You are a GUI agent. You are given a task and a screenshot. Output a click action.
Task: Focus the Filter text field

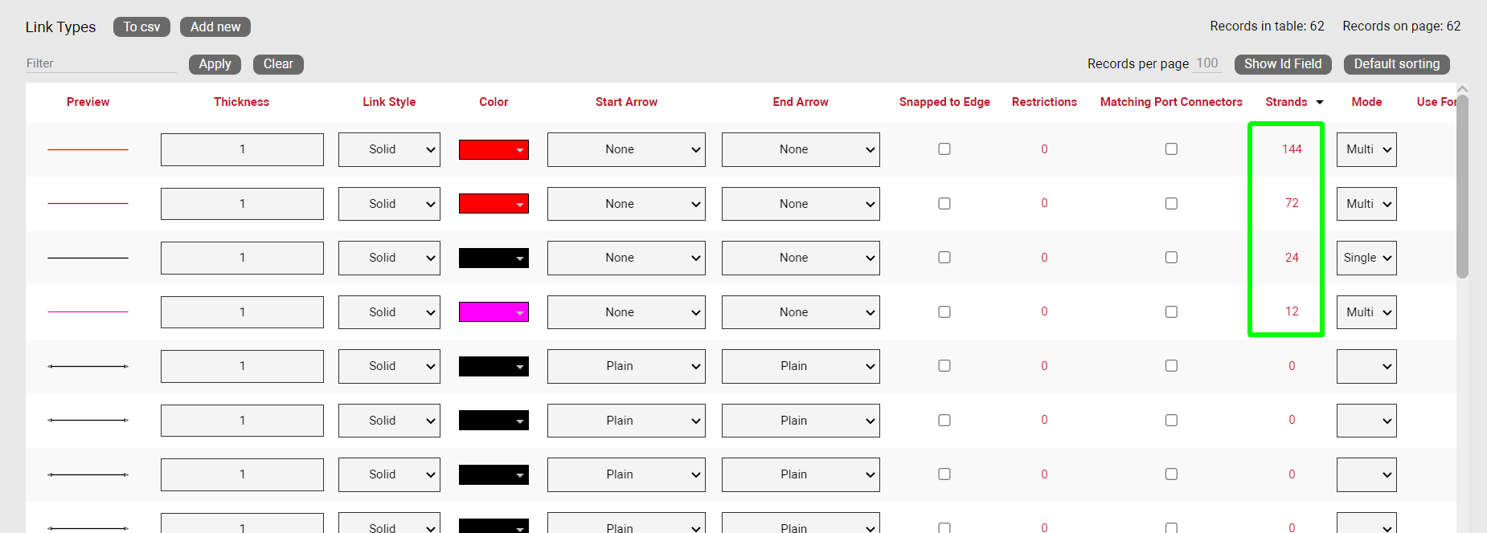click(100, 63)
